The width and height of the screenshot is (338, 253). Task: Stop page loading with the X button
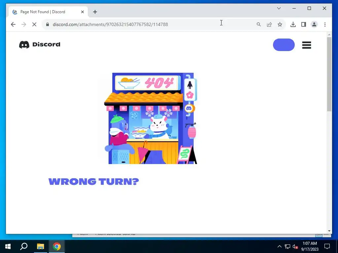(x=34, y=24)
